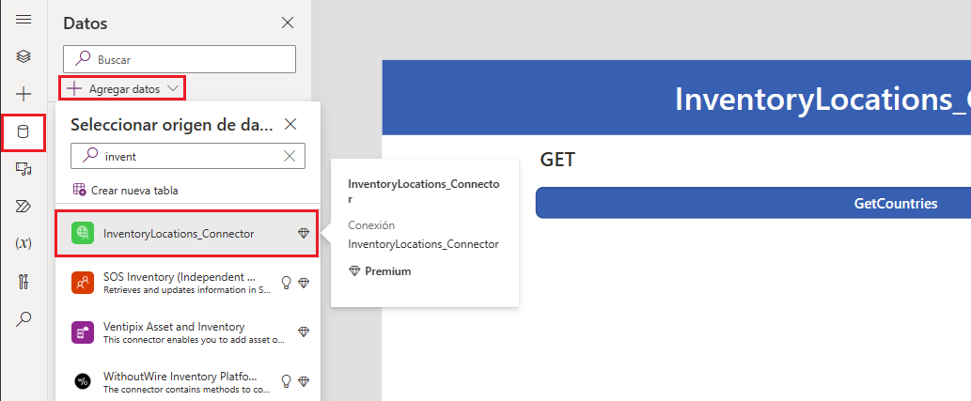The width and height of the screenshot is (971, 401).
Task: Clear the 'invent' search text
Action: coord(290,157)
